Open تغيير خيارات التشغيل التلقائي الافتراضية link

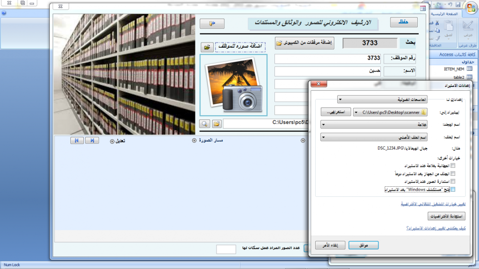(x=433, y=204)
